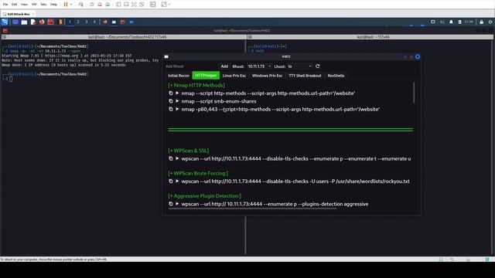495x278 pixels.
Task: Click the horizontal scrollbar under plugin detection
Action: (253, 208)
